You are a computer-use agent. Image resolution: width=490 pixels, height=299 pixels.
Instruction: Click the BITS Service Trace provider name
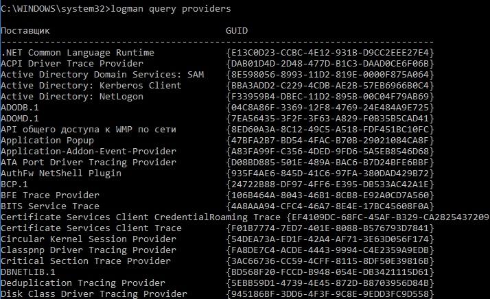coord(50,206)
